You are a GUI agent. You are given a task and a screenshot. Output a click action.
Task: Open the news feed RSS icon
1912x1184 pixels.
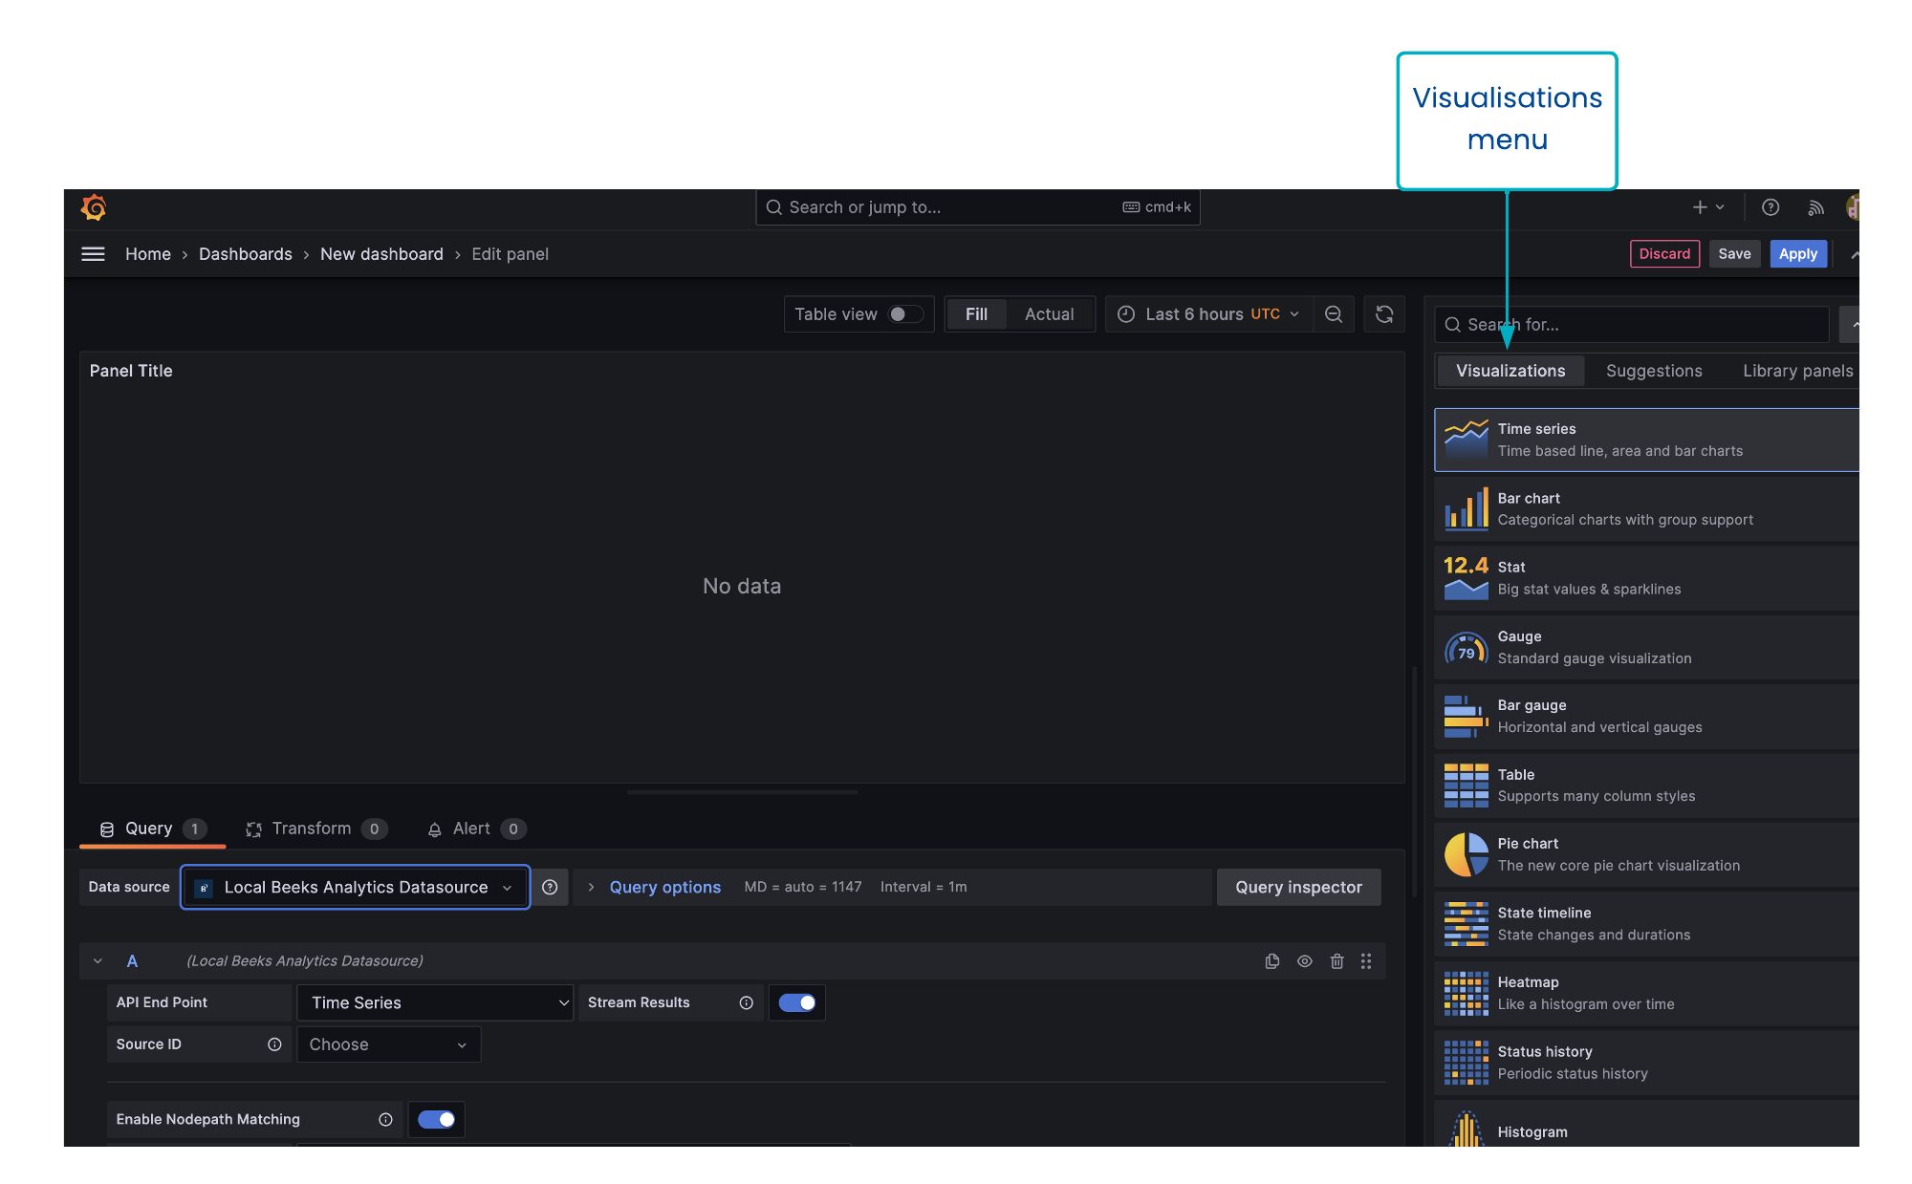pyautogui.click(x=1815, y=207)
